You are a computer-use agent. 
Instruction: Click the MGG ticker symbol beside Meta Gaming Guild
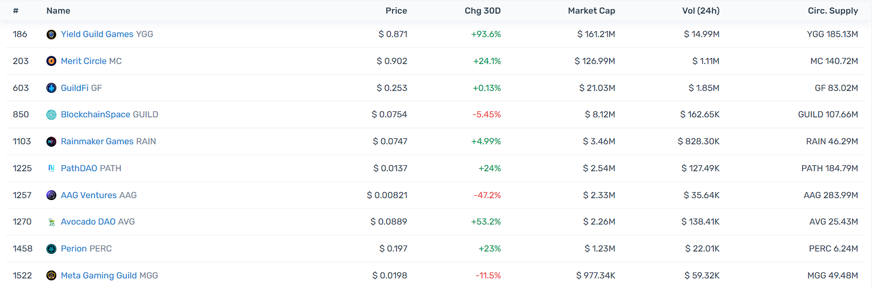pos(149,275)
